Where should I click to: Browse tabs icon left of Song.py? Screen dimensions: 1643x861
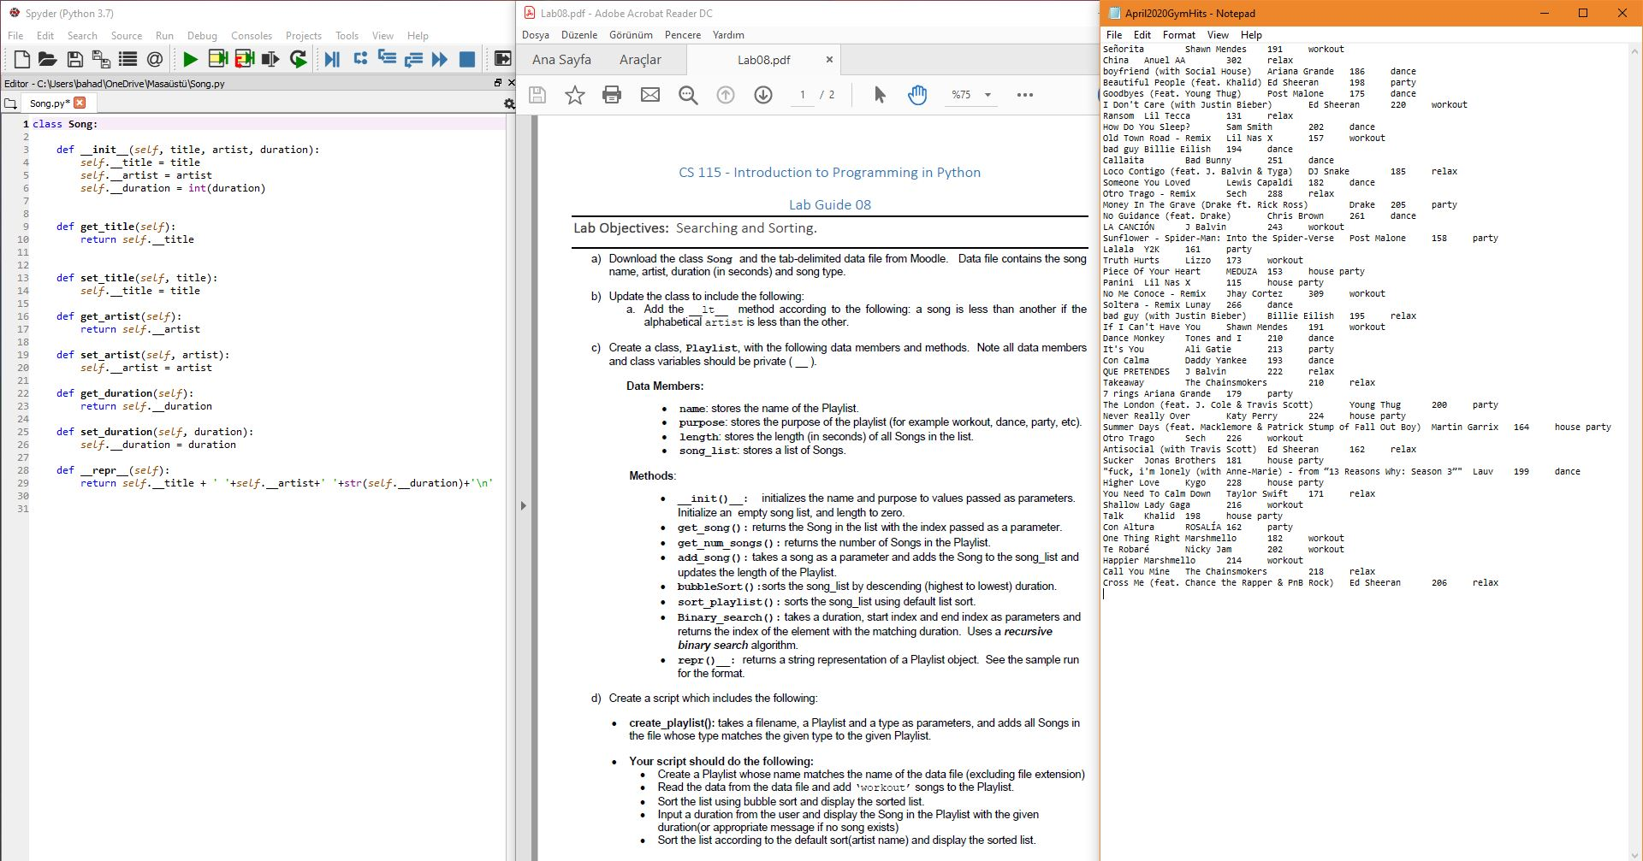[x=10, y=103]
